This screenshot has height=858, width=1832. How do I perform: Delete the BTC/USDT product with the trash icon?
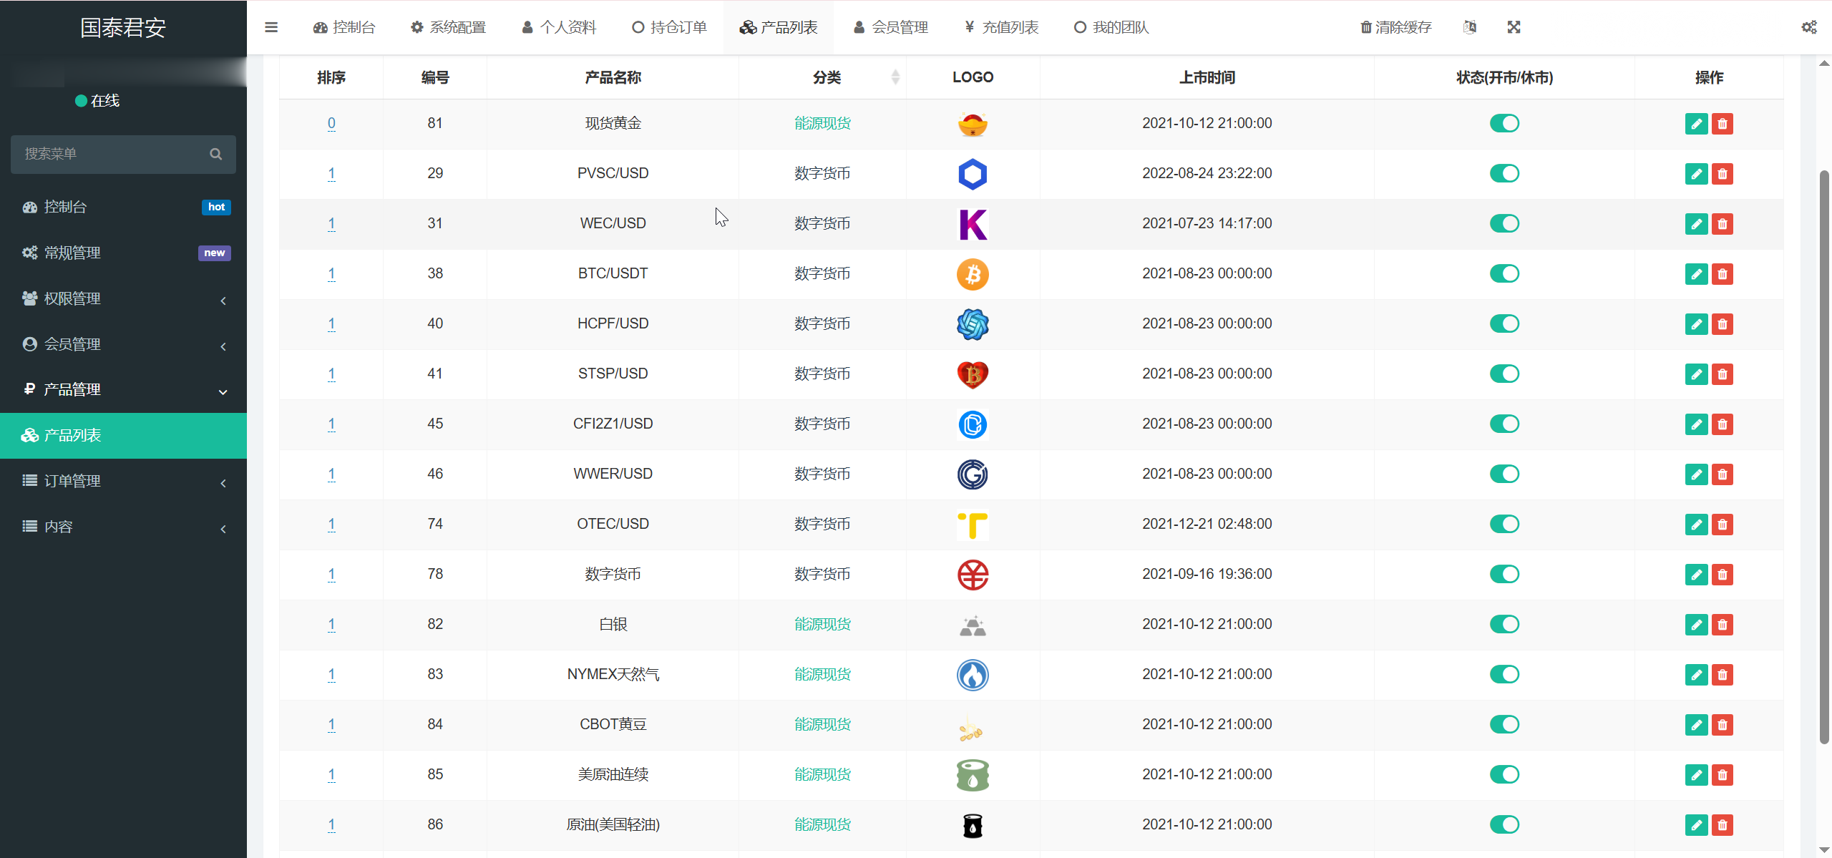pos(1723,273)
